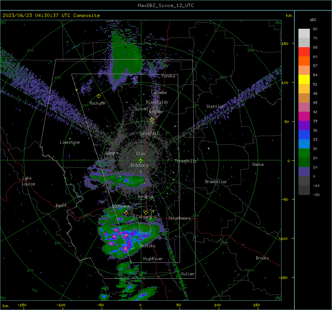332x310 pixels.
Task: Click the strongest magenta echo west of Okotoks
Action: coord(125,249)
